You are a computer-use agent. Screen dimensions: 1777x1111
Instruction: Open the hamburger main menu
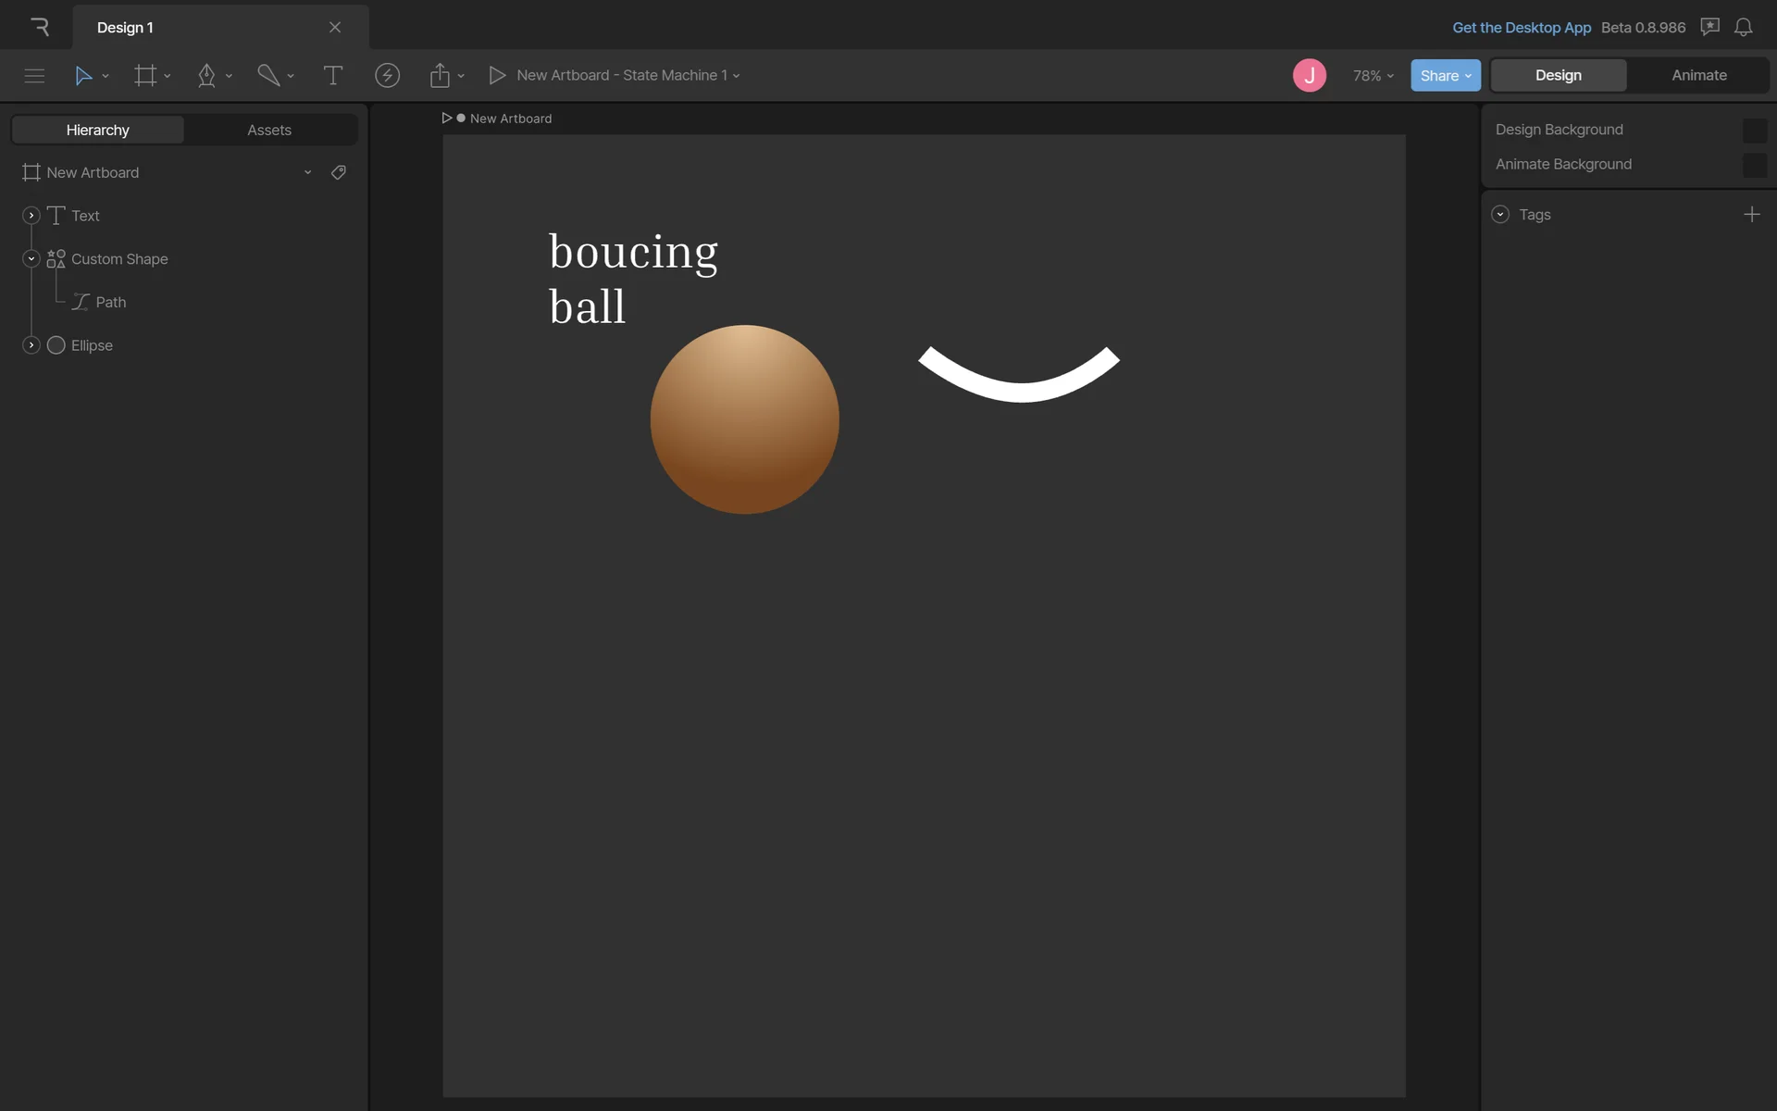click(34, 76)
